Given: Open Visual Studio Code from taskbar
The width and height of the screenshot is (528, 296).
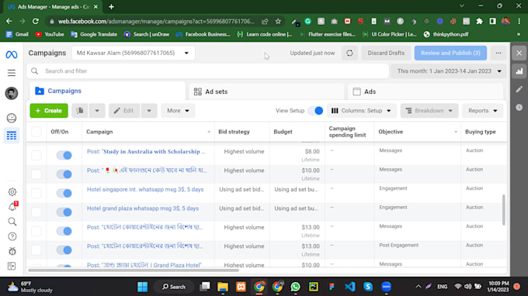Looking at the screenshot, I should pos(350,287).
